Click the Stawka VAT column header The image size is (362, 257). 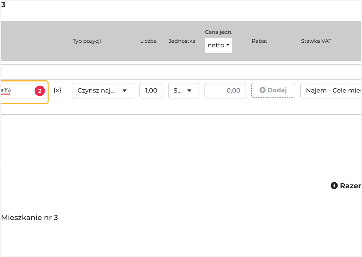pyautogui.click(x=316, y=41)
